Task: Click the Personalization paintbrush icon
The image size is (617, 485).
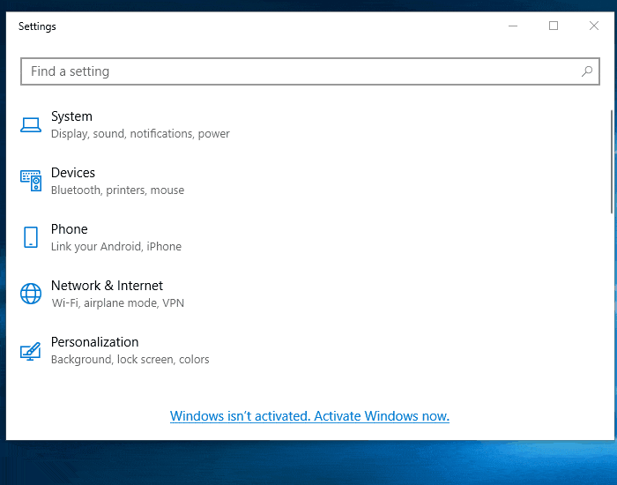Action: tap(31, 351)
